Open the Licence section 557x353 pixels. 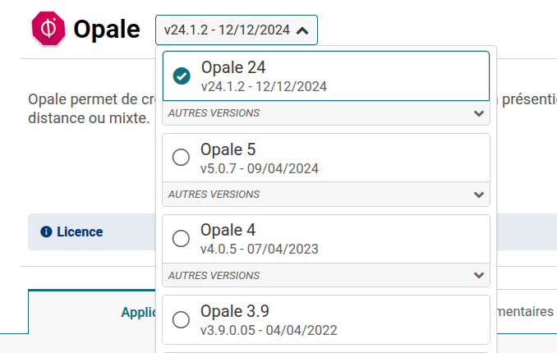pos(80,232)
